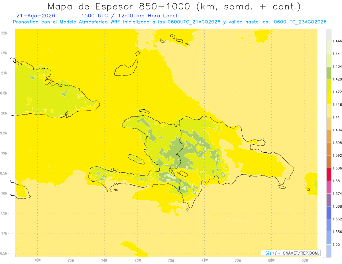Click the 70W longitude label

tap(238, 260)
